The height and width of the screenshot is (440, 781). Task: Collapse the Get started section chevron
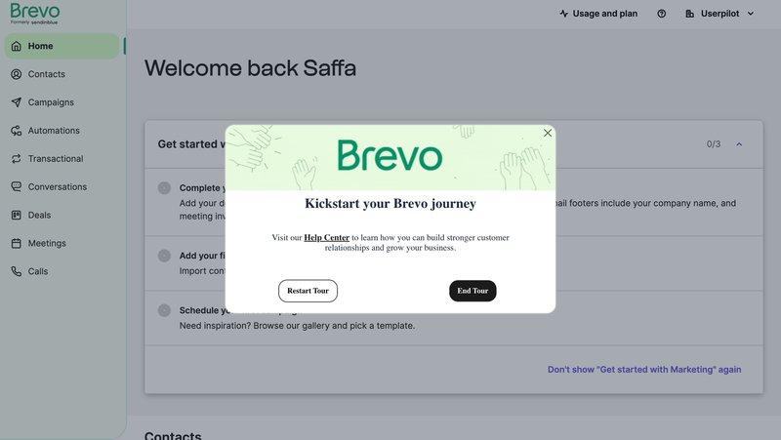pos(739,144)
